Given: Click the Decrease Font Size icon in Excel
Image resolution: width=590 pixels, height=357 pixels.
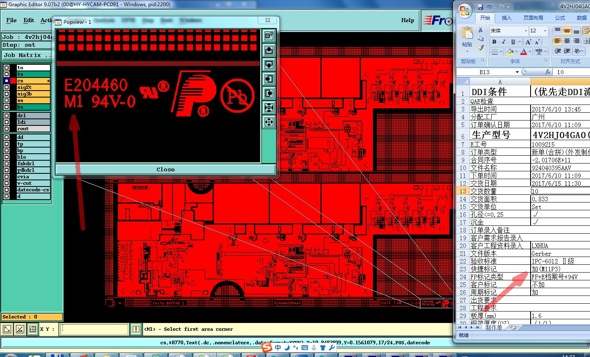Looking at the screenshot, I should (537, 42).
